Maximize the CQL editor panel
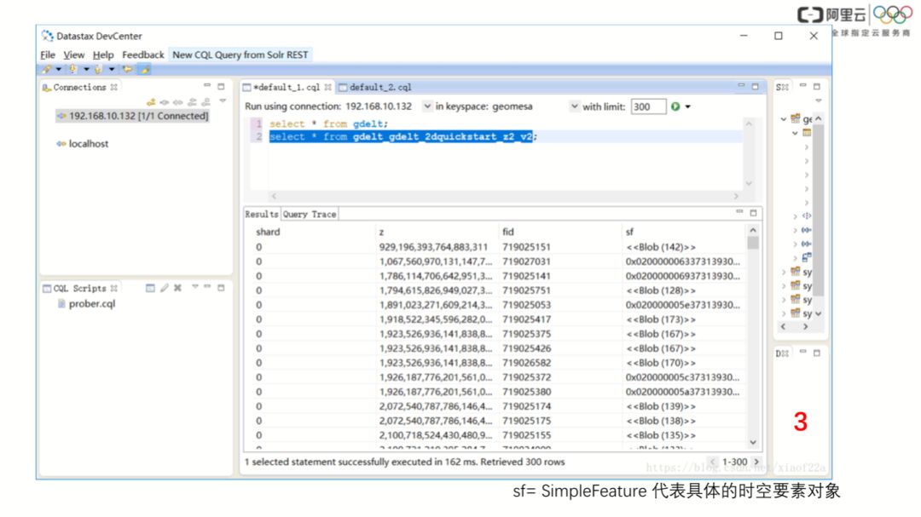This screenshot has height=517, width=921. pos(755,86)
